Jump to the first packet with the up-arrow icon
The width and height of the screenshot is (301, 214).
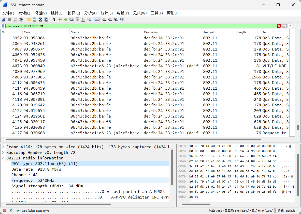(77, 20)
